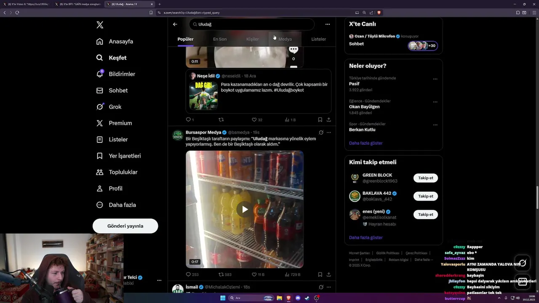Image resolution: width=539 pixels, height=303 pixels.
Task: Open account switcher three-dots menu
Action: pos(159,280)
